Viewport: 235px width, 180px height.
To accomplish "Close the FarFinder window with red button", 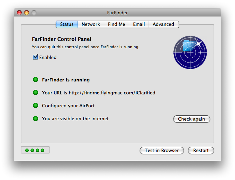I will tap(19, 13).
